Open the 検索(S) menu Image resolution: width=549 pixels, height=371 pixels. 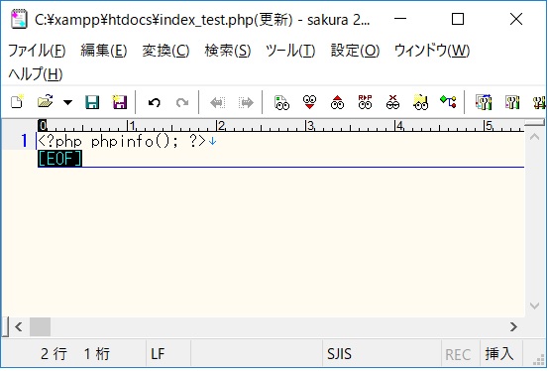point(228,51)
